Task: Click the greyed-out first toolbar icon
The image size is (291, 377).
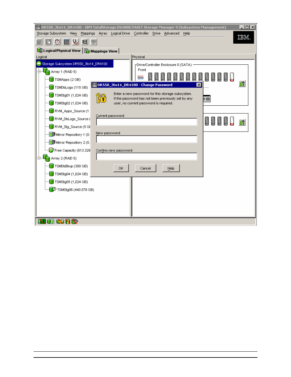Action: [x=39, y=42]
